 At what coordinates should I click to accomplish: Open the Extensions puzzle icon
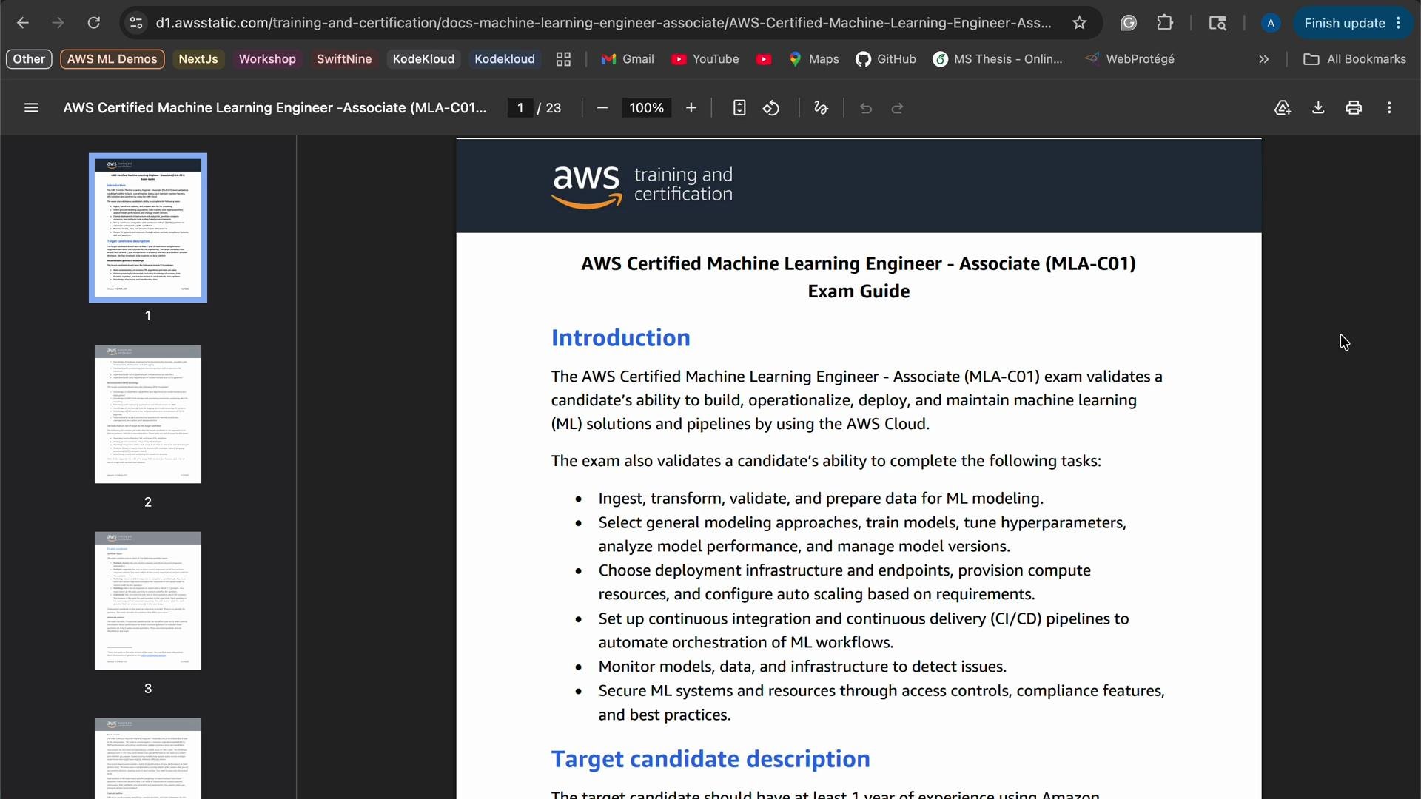tap(1165, 23)
